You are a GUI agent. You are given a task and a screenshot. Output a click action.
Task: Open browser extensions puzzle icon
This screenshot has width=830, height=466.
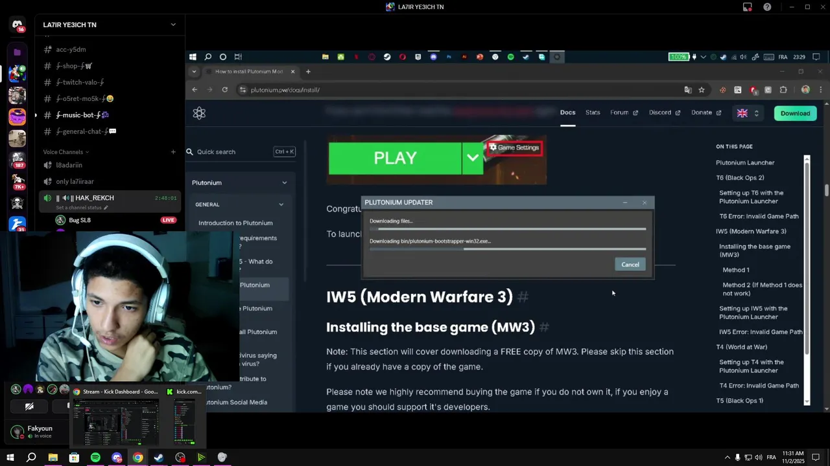pos(783,90)
